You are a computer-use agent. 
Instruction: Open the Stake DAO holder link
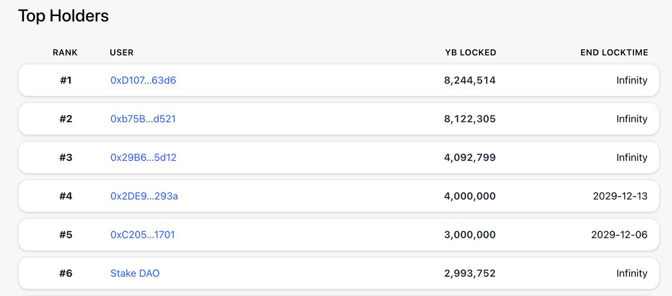pos(135,273)
